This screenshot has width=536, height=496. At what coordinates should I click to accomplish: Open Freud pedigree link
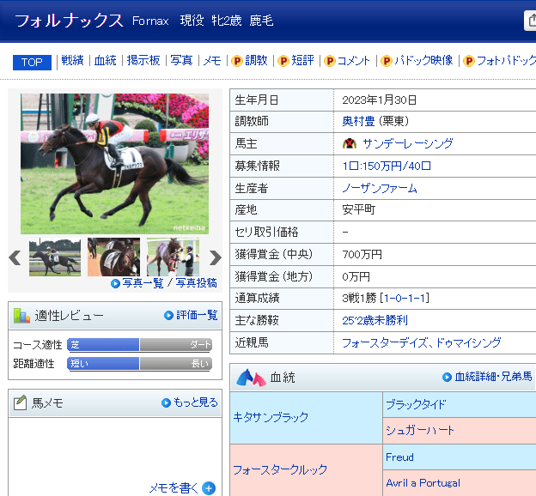pos(399,457)
